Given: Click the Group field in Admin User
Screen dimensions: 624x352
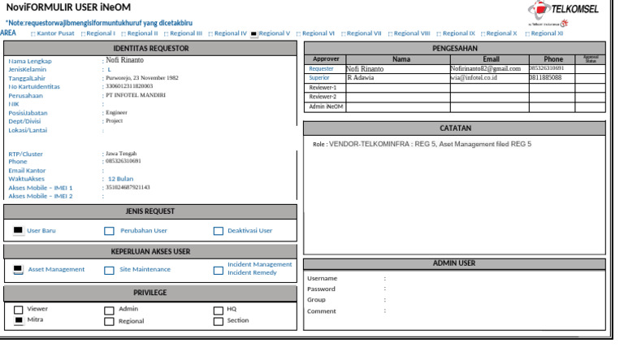Looking at the screenshot, I should 493,300.
